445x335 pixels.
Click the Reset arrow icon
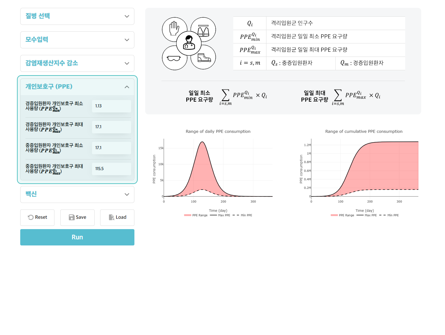(31, 217)
